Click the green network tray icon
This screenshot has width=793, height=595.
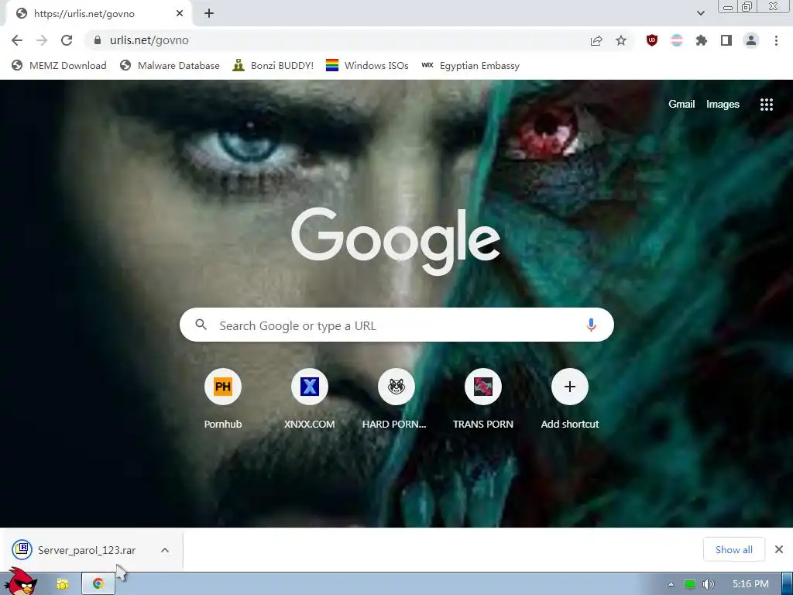click(x=690, y=584)
